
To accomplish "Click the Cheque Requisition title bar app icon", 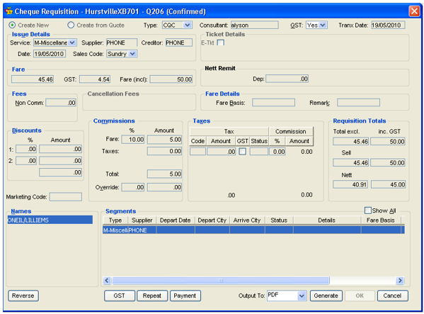I will pyautogui.click(x=9, y=11).
